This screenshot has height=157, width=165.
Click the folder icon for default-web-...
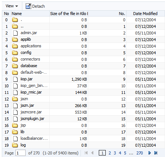click(x=15, y=73)
